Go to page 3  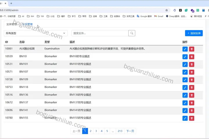tap(96, 131)
